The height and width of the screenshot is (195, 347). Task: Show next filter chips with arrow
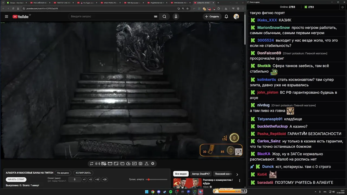[237, 174]
